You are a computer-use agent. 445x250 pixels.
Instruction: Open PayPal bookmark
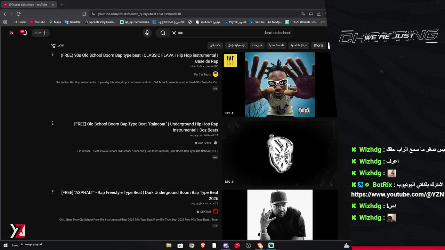(x=235, y=22)
